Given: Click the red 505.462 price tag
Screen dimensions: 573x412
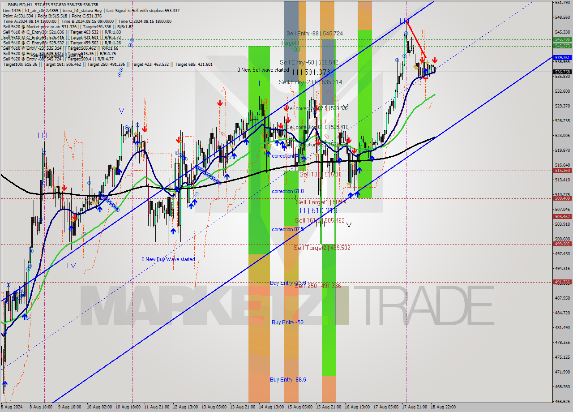Looking at the screenshot, I should [x=562, y=217].
